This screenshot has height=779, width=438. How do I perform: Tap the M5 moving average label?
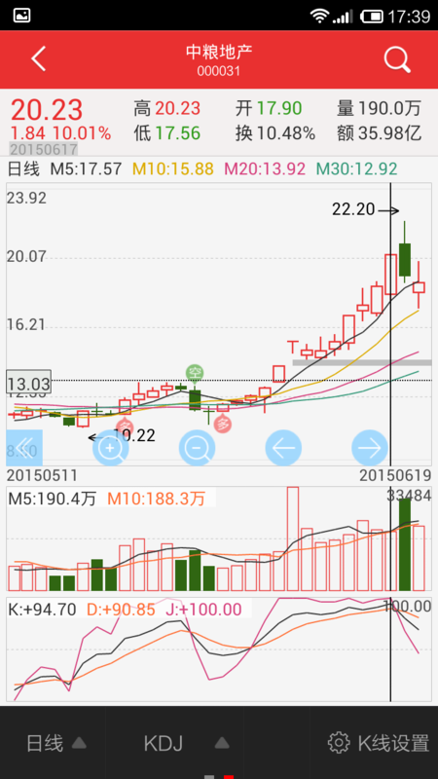pyautogui.click(x=86, y=168)
